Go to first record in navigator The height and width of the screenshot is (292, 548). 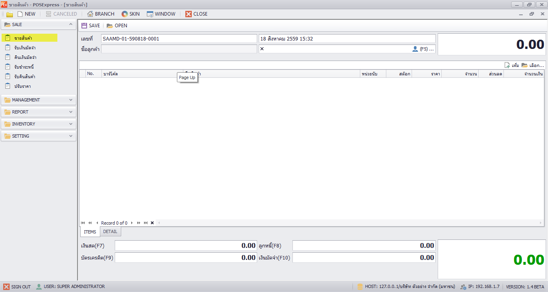tap(83, 223)
